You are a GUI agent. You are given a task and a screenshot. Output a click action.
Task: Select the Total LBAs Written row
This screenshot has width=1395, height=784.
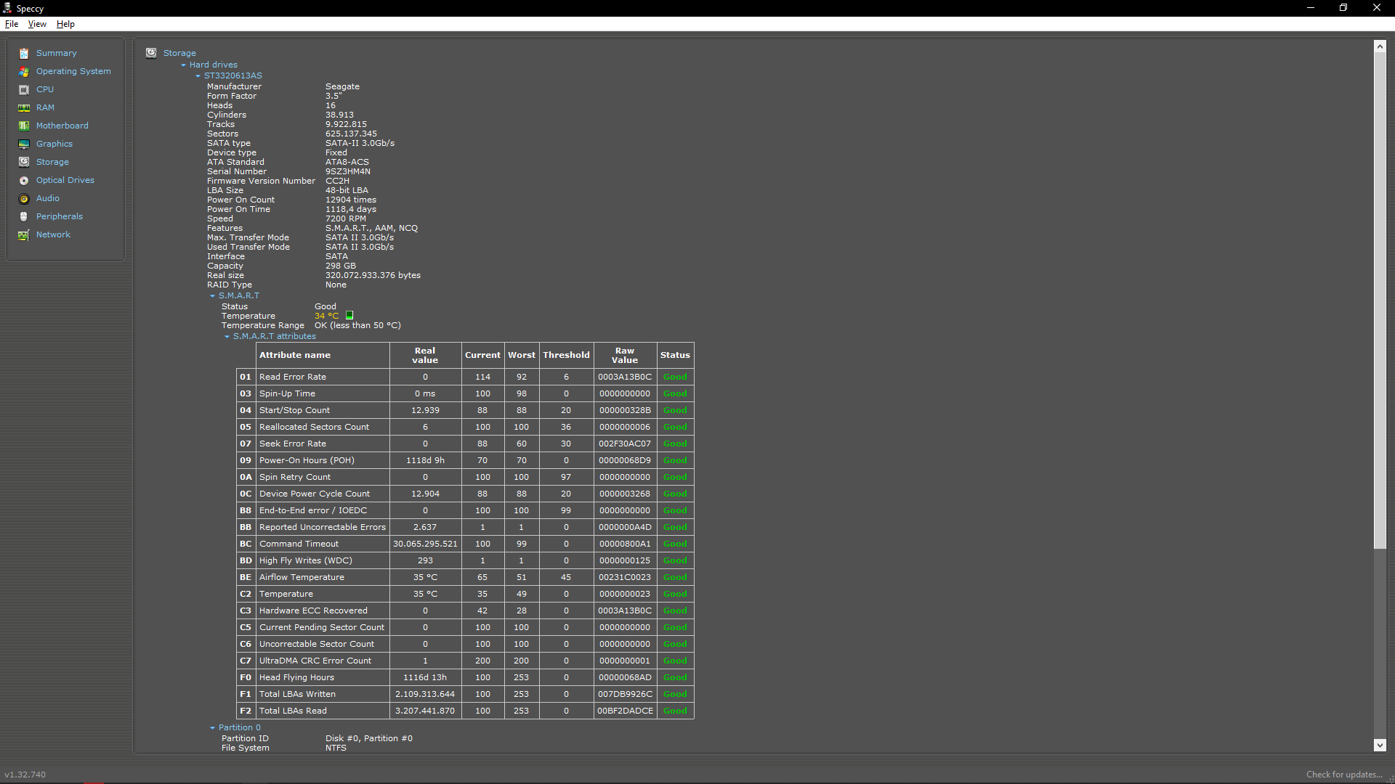(x=465, y=694)
